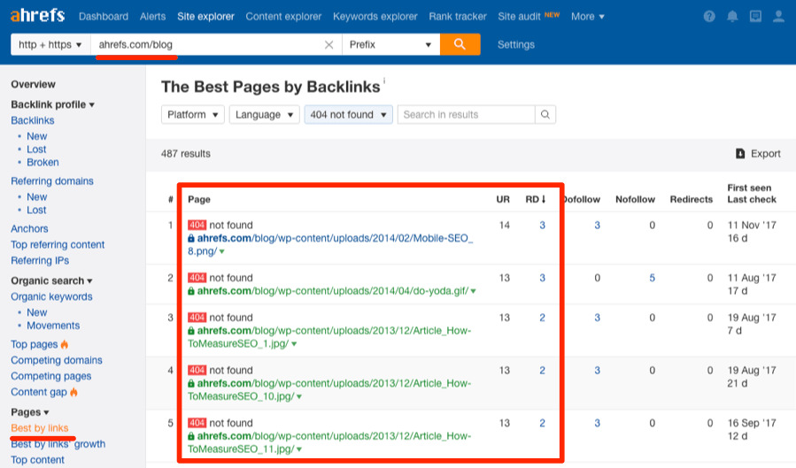This screenshot has width=796, height=468.
Task: Open the Language filter dropdown
Action: [264, 114]
